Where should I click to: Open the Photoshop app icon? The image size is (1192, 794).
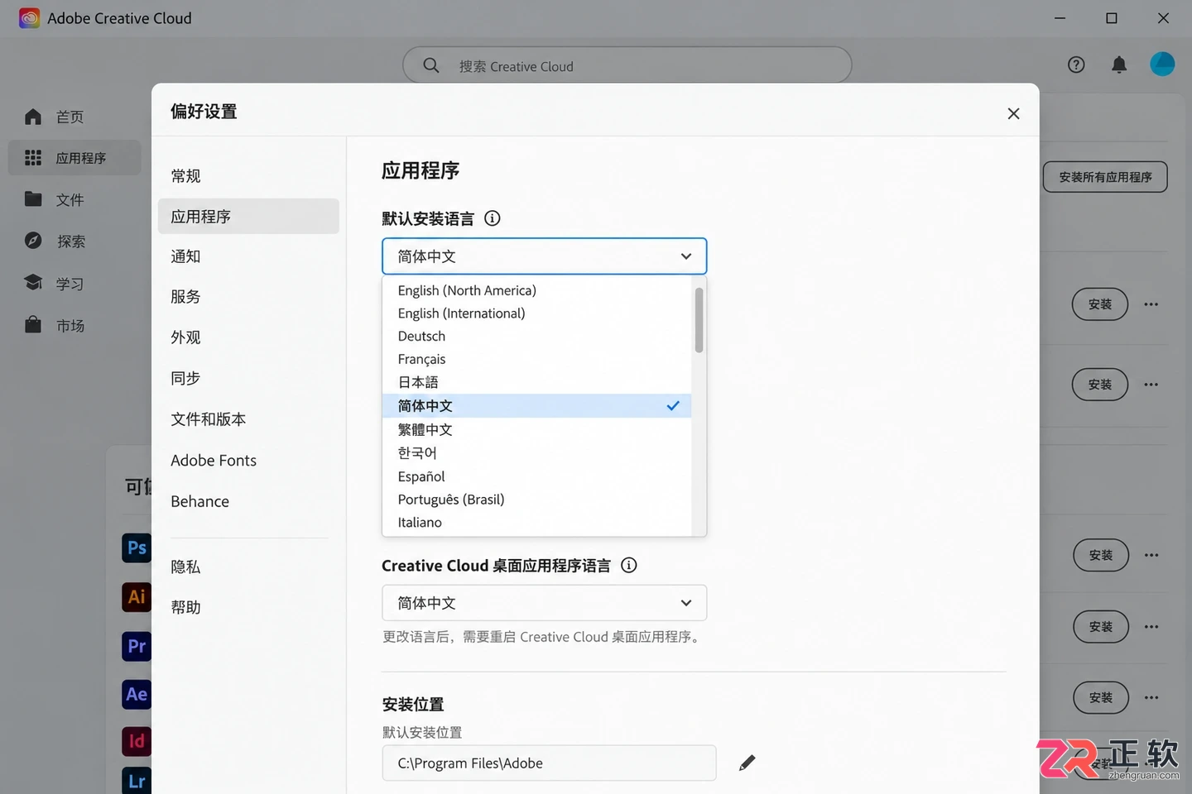[x=137, y=548]
